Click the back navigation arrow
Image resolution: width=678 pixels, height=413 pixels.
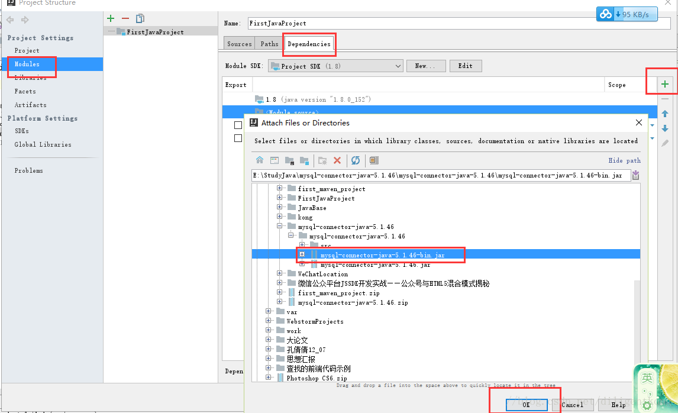click(11, 20)
